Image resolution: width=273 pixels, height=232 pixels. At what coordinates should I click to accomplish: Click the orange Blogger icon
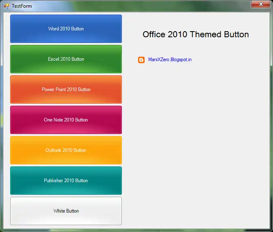pos(141,60)
